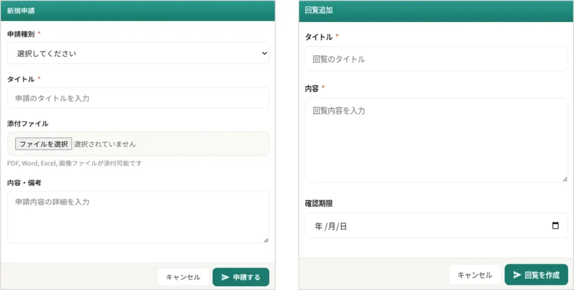The image size is (574, 290).
Task: Click the chevron arrow on 選択してください
Action: coord(265,53)
